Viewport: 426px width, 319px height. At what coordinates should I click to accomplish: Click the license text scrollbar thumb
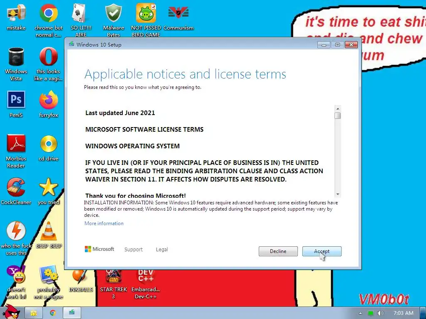[338, 116]
